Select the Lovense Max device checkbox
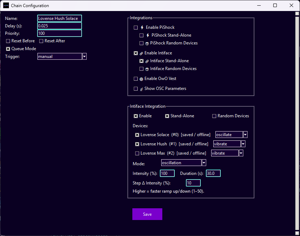The image size is (300, 236). pos(137,153)
